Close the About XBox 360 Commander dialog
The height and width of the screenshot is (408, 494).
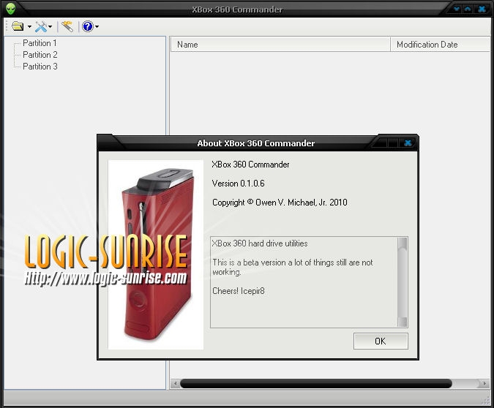(408, 143)
